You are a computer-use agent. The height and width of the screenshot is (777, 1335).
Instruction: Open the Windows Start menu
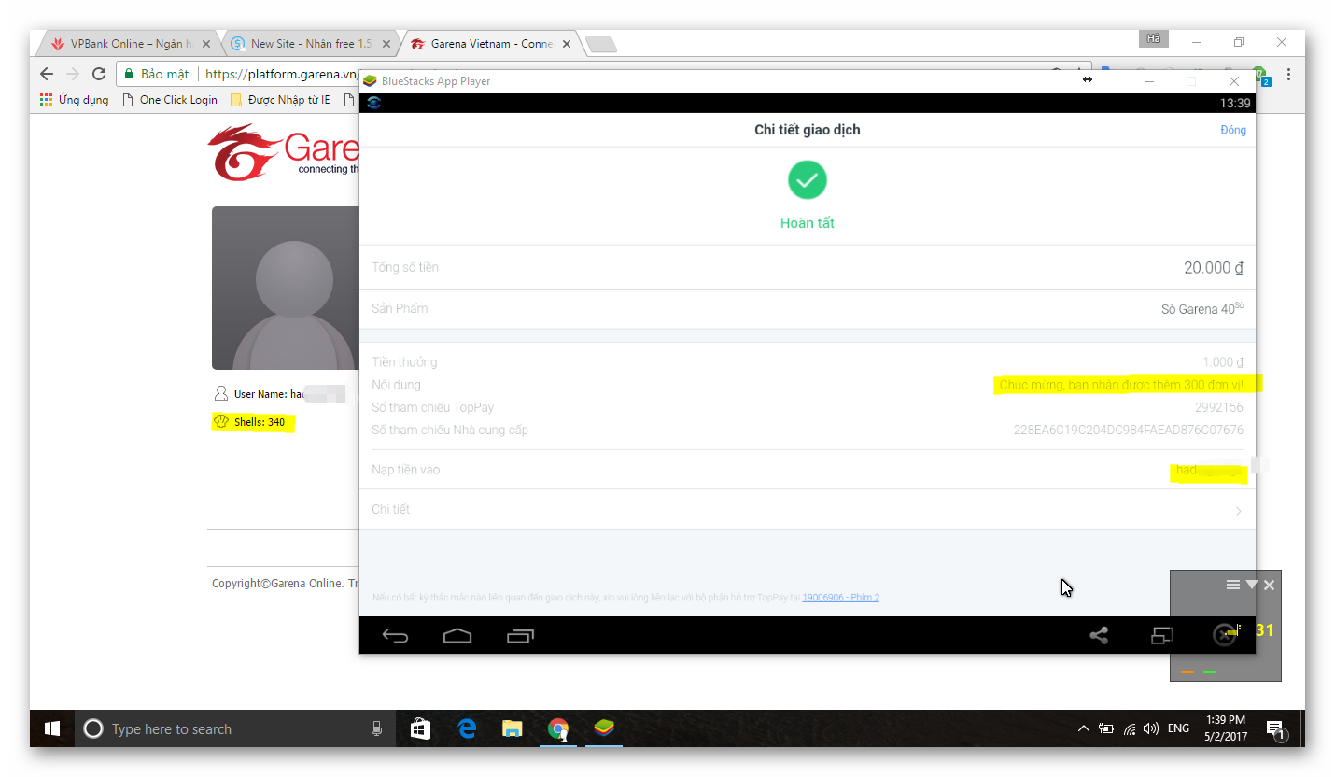pyautogui.click(x=52, y=728)
